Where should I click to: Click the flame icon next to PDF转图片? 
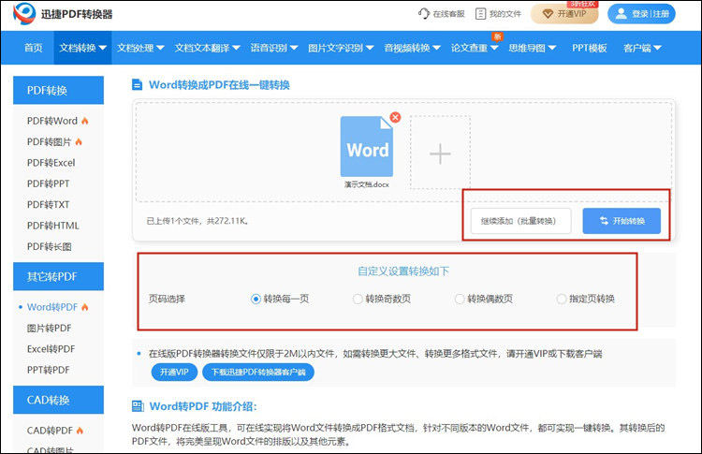79,142
